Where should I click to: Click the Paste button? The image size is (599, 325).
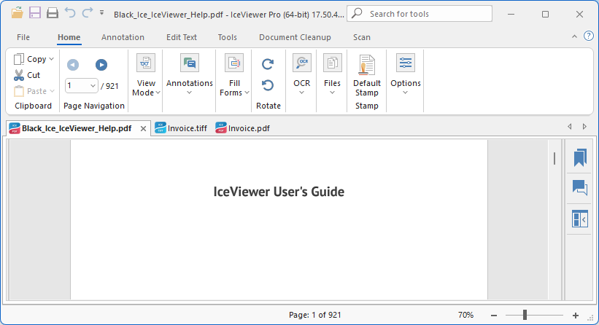[30, 91]
